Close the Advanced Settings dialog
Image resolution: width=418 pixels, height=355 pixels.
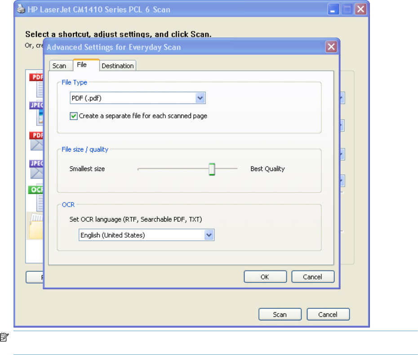tap(331, 47)
